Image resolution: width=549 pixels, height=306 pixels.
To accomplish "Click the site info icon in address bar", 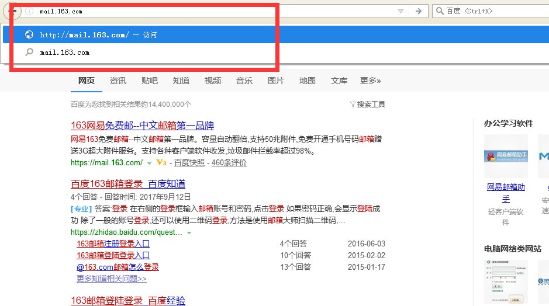I will 29,11.
